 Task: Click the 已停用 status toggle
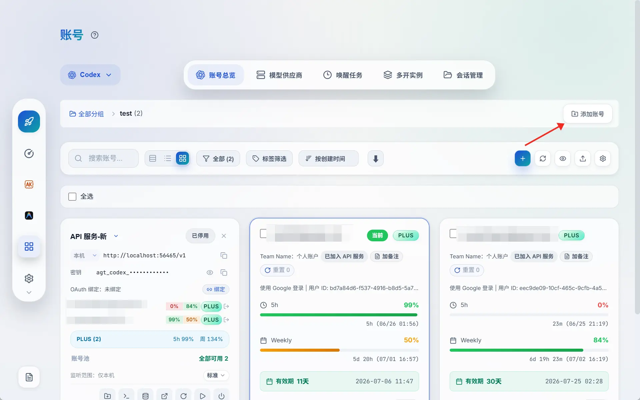pyautogui.click(x=200, y=236)
